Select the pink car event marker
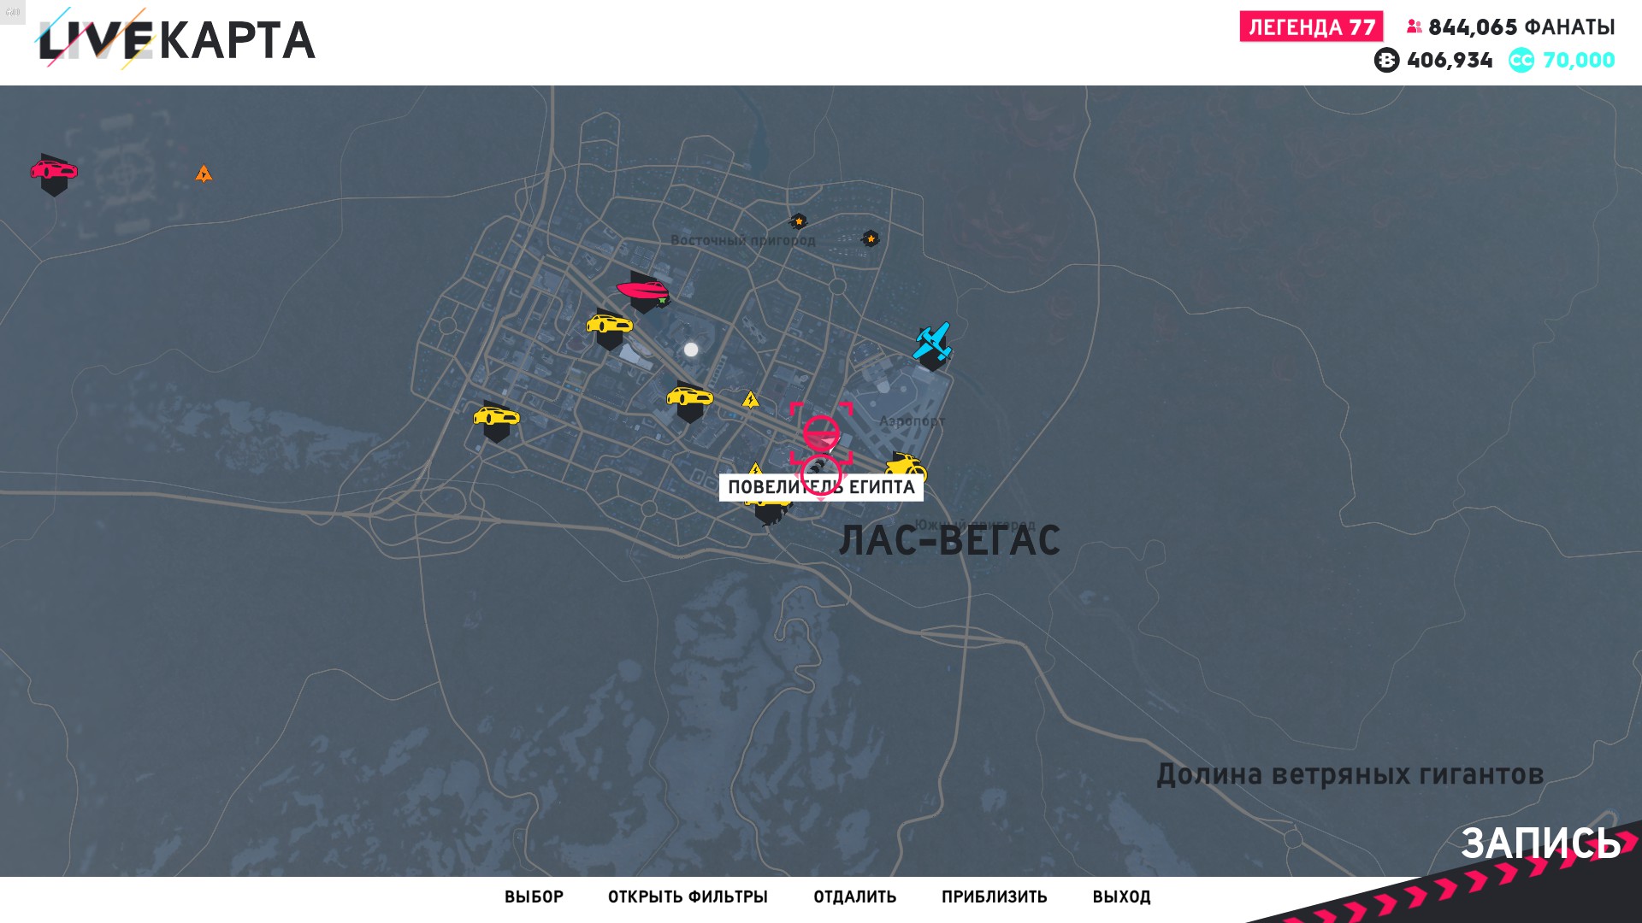Image resolution: width=1642 pixels, height=923 pixels. pos(54,174)
